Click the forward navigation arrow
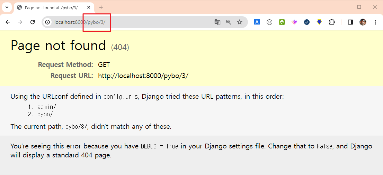This screenshot has height=175, width=383. coord(20,22)
